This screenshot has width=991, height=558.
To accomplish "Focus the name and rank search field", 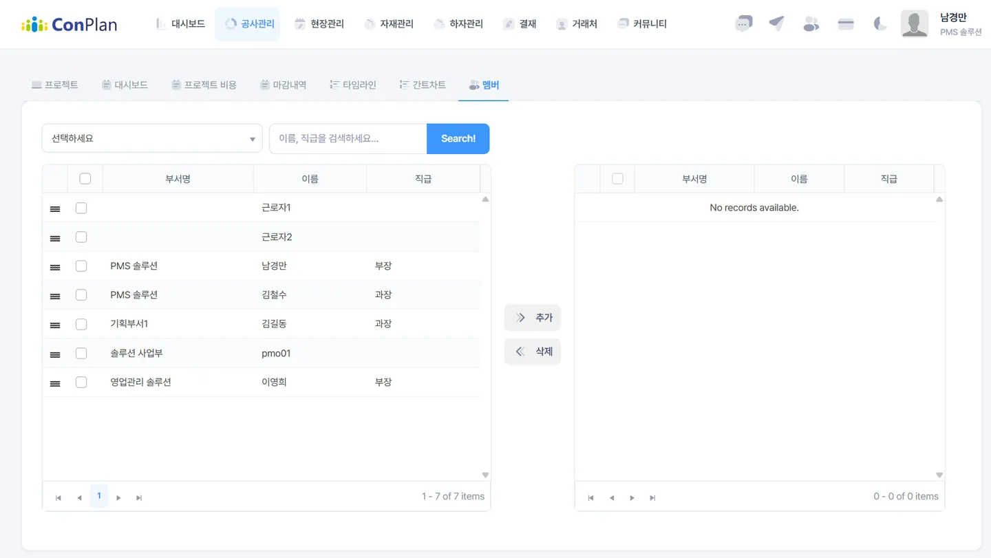I will point(348,138).
